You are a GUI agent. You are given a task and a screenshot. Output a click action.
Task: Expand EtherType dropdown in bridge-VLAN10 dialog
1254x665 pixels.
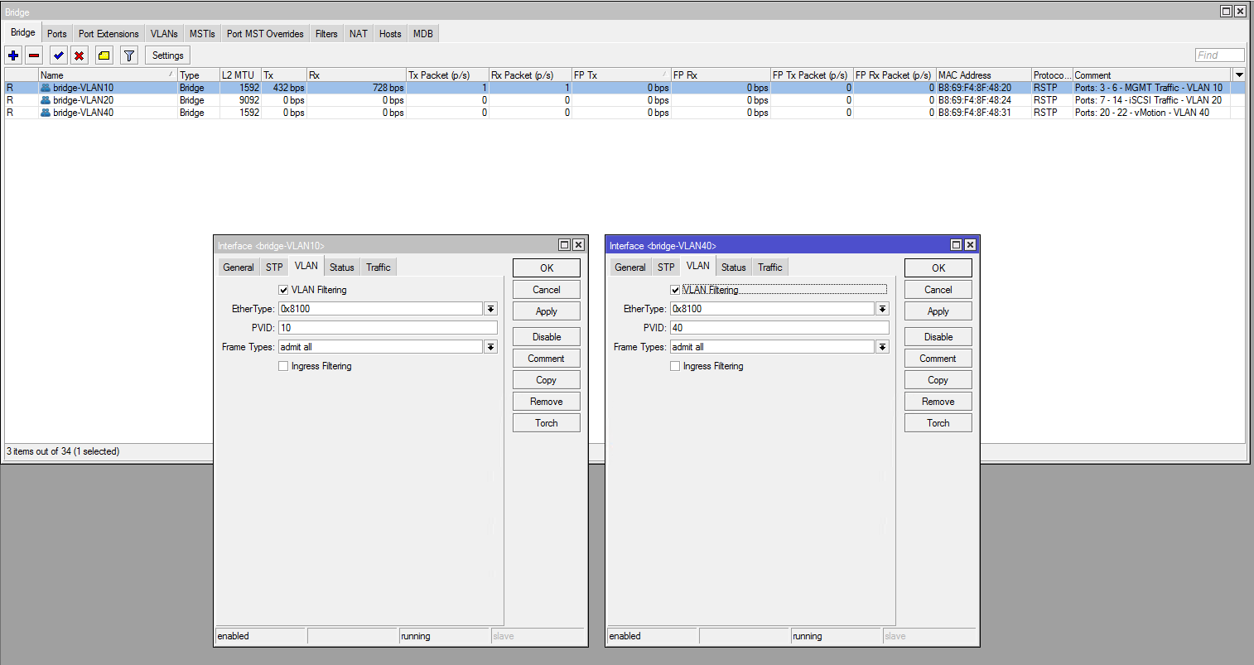[490, 309]
